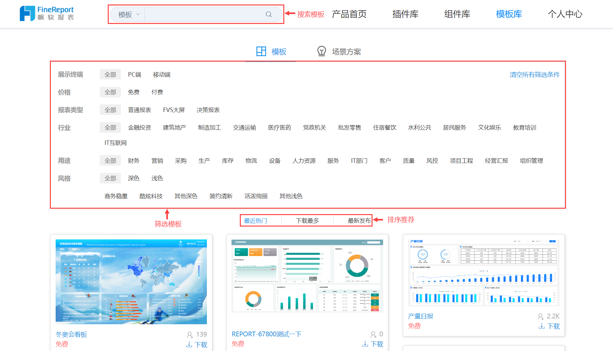
Task: Filter industry by IT互联网
Action: click(115, 143)
